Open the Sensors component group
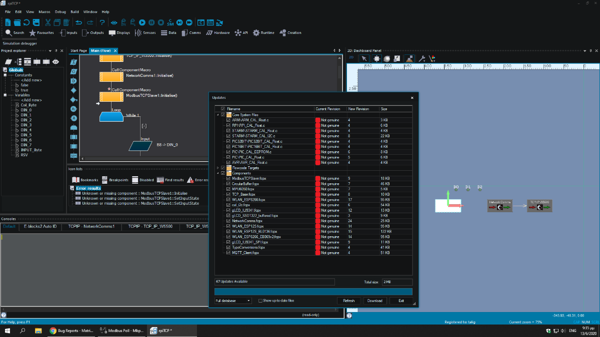This screenshot has width=600, height=337. [x=145, y=32]
